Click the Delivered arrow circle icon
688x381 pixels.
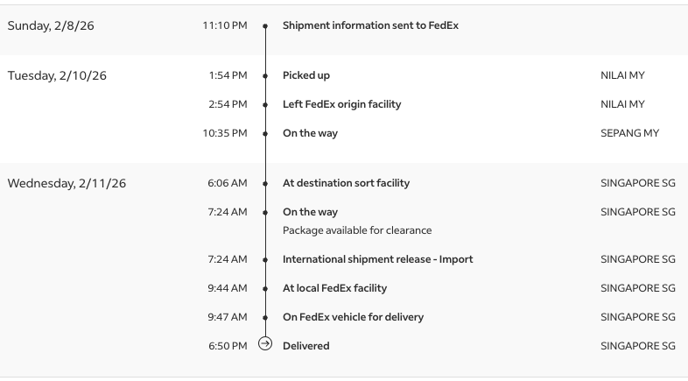tap(265, 345)
